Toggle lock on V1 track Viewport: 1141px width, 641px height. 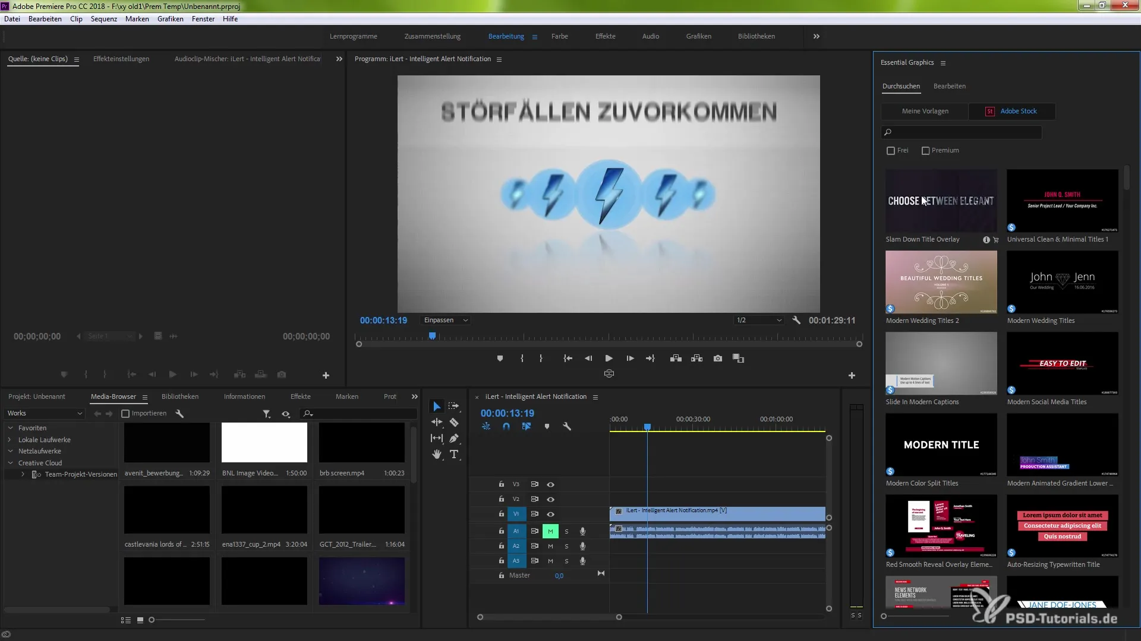coord(501,514)
